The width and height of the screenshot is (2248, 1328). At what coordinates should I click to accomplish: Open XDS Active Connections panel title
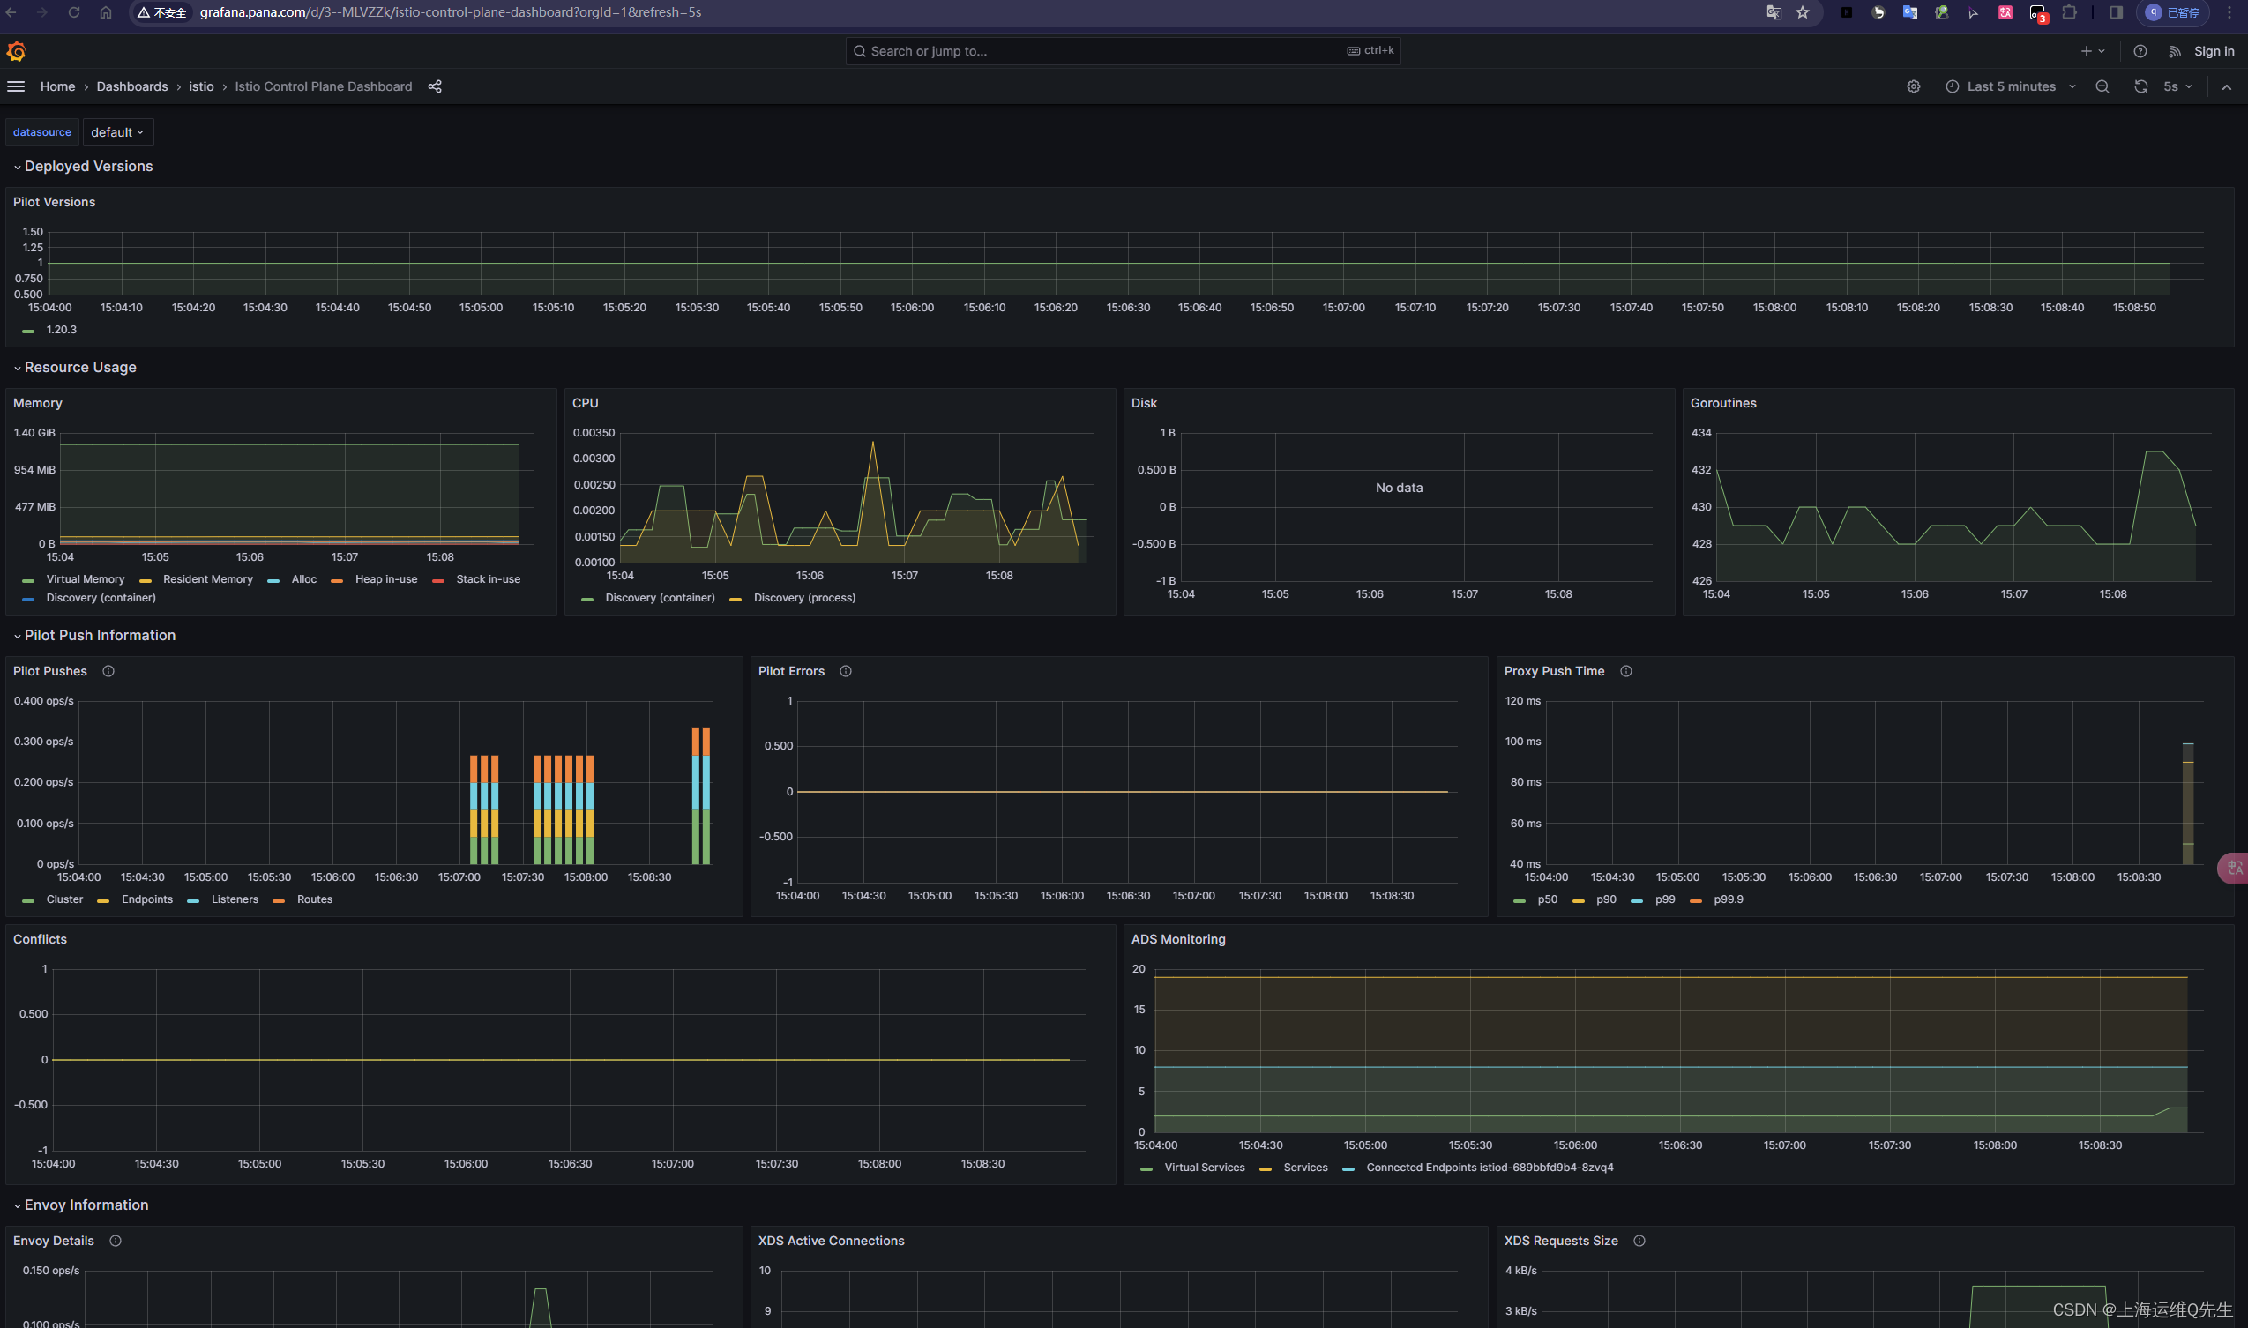pyautogui.click(x=831, y=1241)
